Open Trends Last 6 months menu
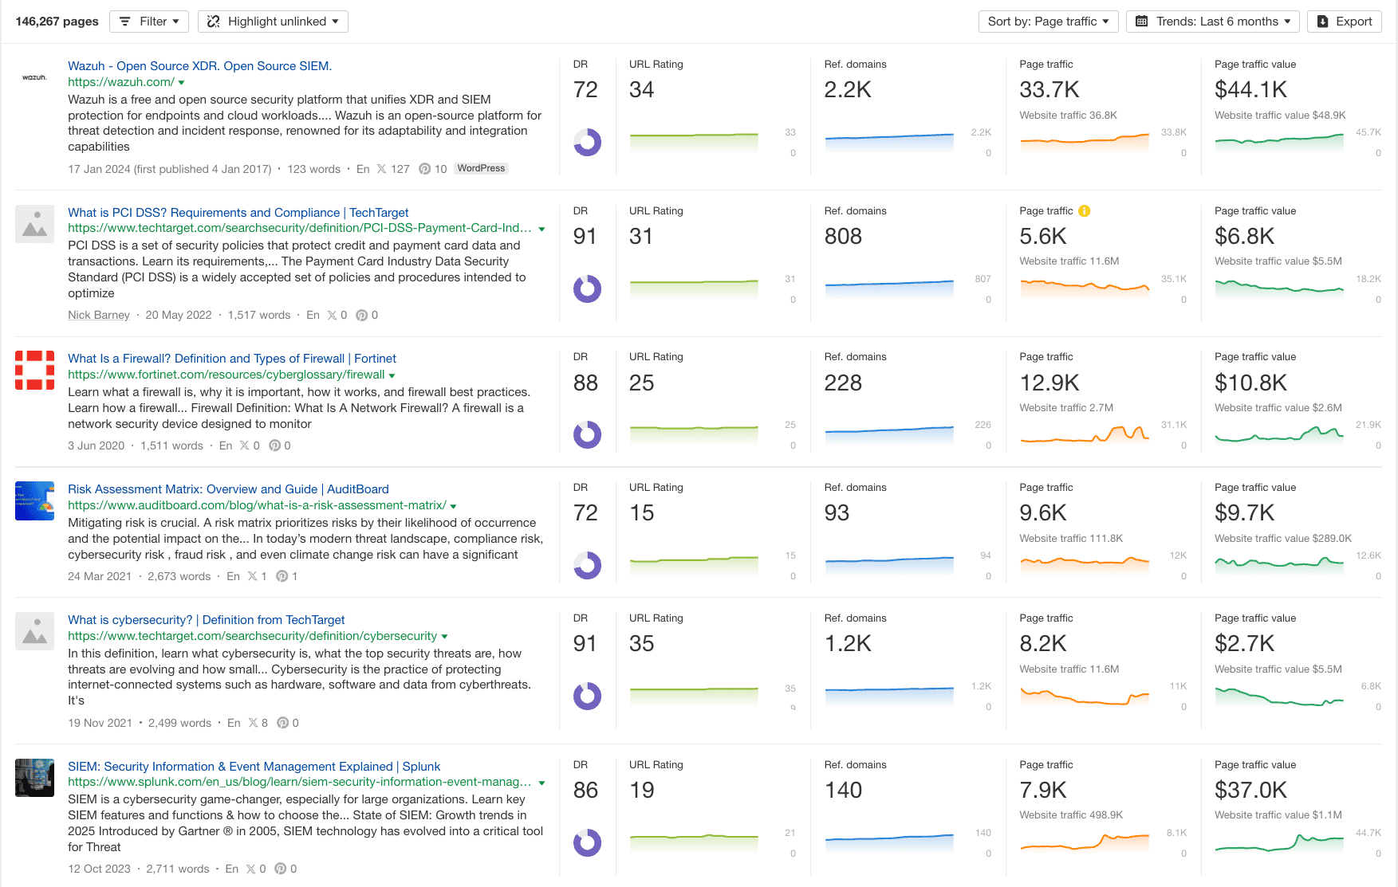1398x887 pixels. click(1213, 22)
